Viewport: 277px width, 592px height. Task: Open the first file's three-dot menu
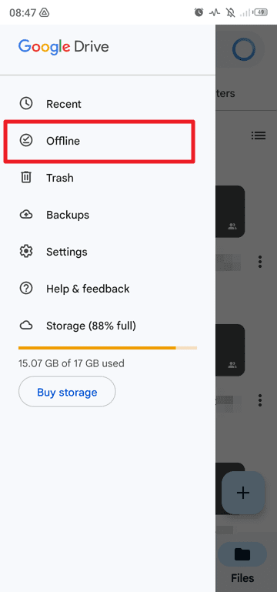point(260,262)
